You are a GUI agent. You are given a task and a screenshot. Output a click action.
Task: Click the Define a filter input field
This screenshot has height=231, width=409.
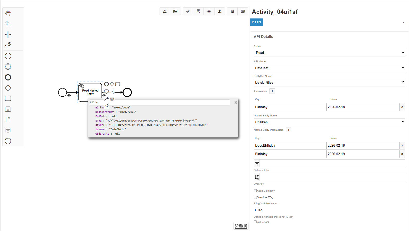click(332, 163)
